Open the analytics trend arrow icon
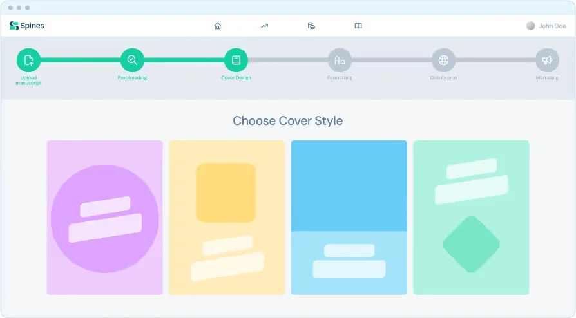 coord(264,26)
